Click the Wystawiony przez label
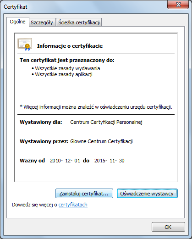 click(44, 141)
